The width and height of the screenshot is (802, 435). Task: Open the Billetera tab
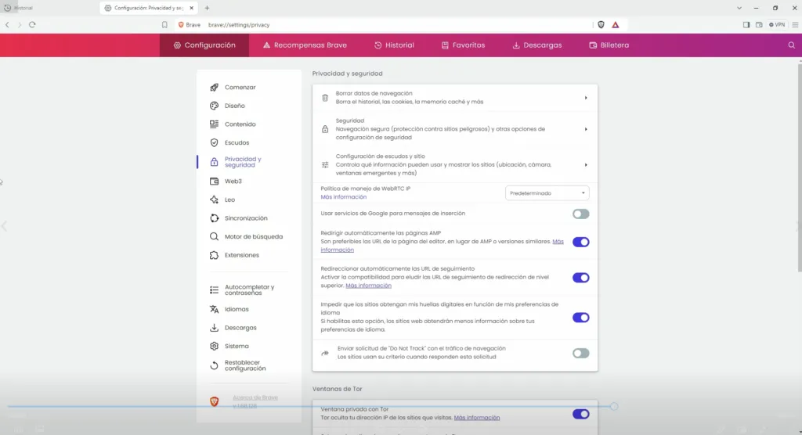609,45
